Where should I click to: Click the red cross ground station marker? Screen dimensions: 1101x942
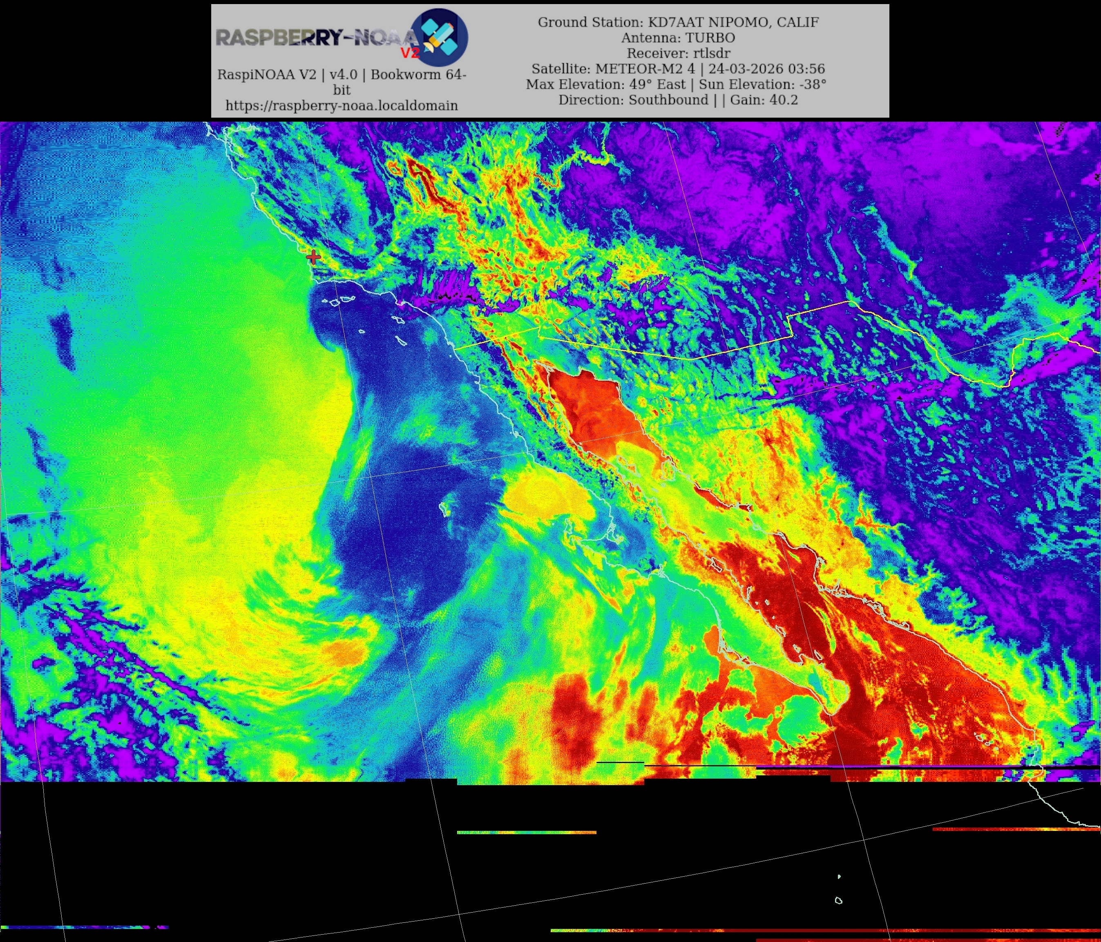pyautogui.click(x=313, y=258)
